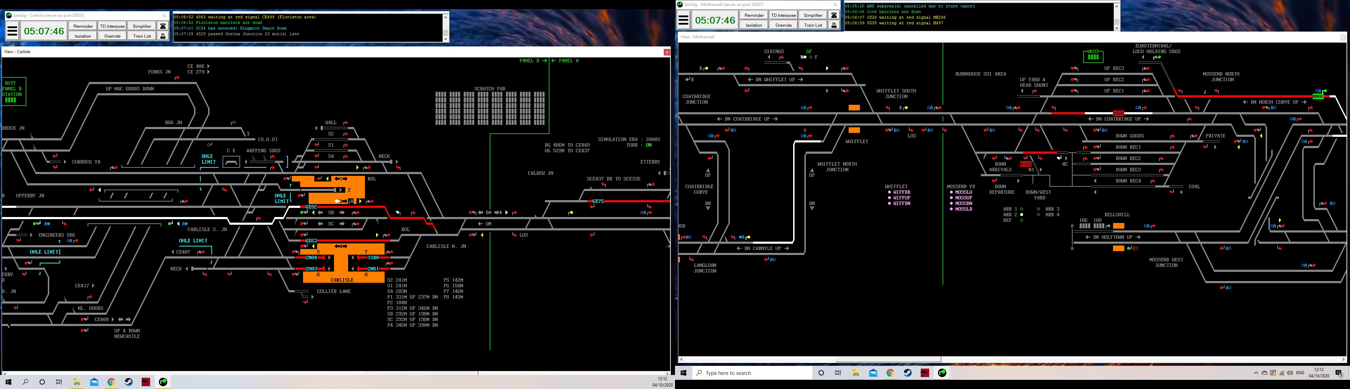
Task: Click the Type here to search box
Action: 752,373
